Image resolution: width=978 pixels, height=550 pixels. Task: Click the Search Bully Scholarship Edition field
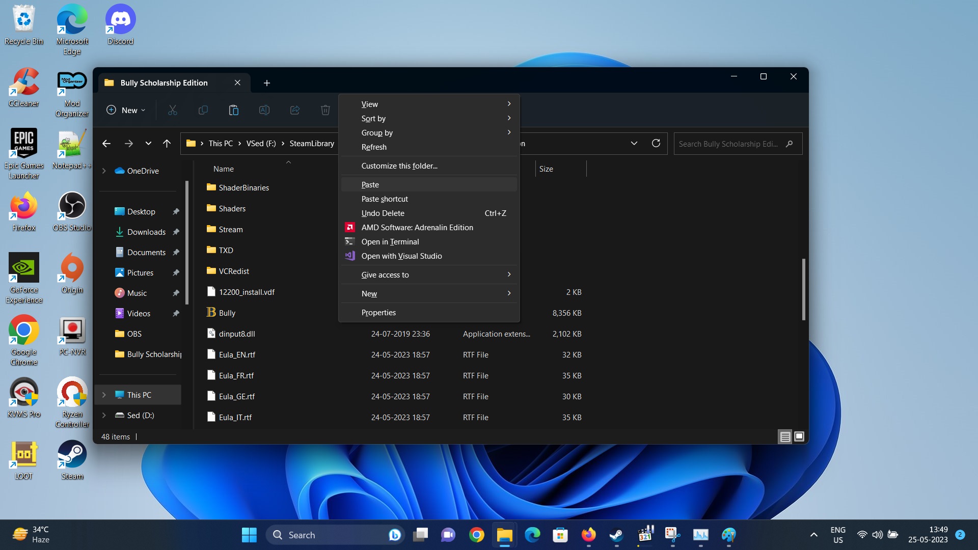click(728, 144)
